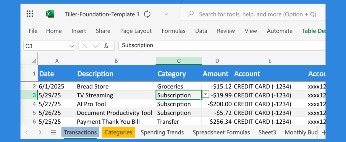The width and height of the screenshot is (346, 142).
Task: Select column A header
Action: click(57, 61)
